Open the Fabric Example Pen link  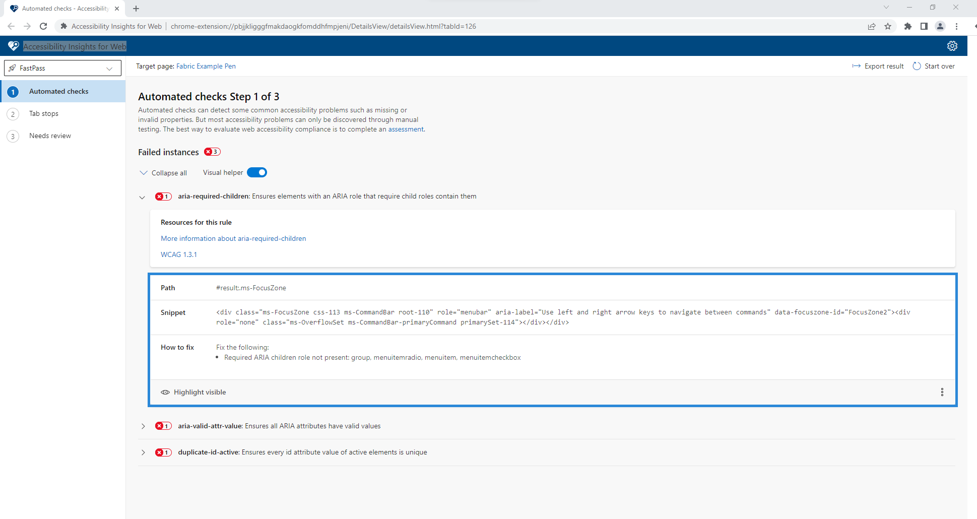tap(206, 66)
